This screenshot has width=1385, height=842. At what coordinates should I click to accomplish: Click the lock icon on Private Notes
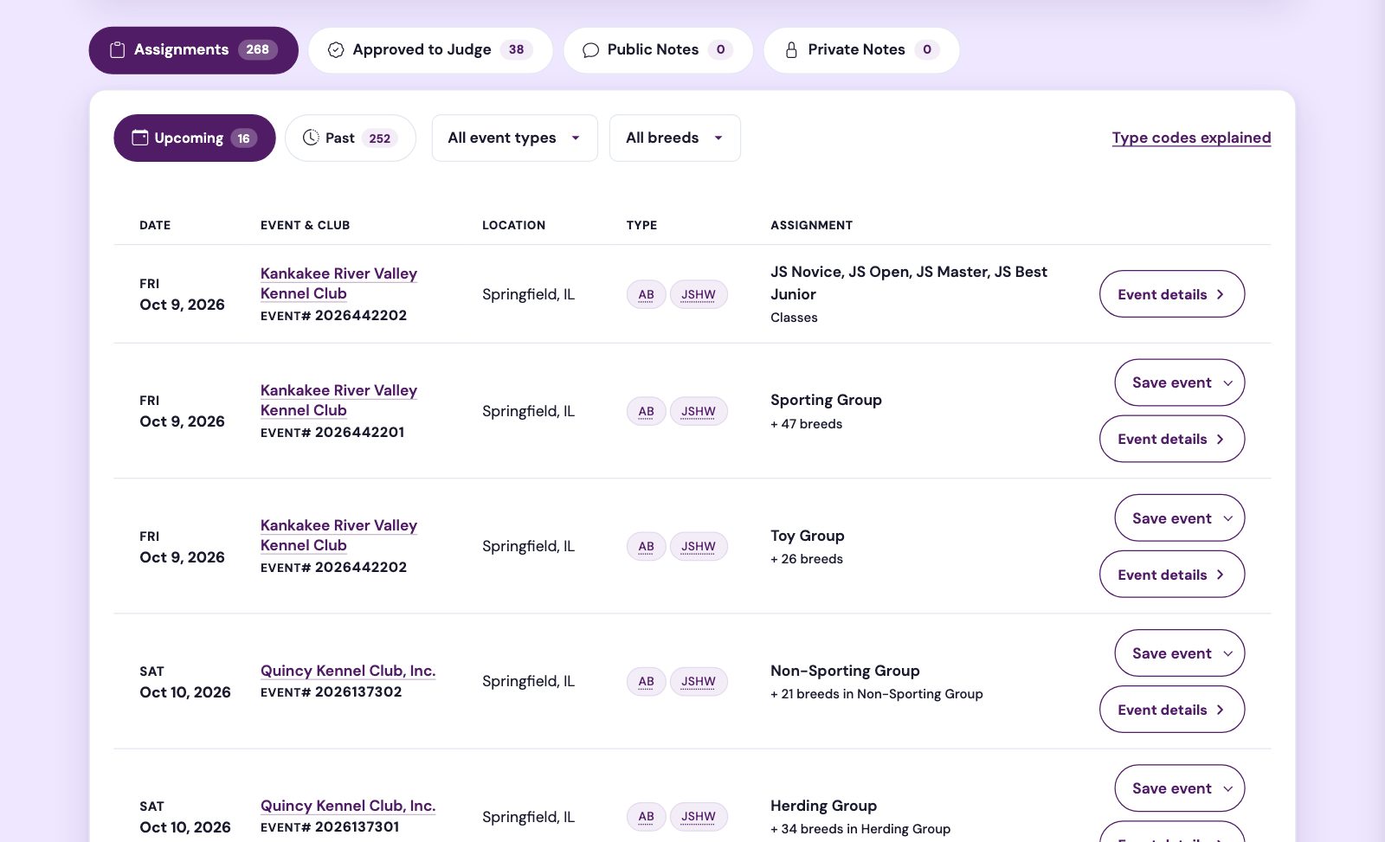point(791,50)
